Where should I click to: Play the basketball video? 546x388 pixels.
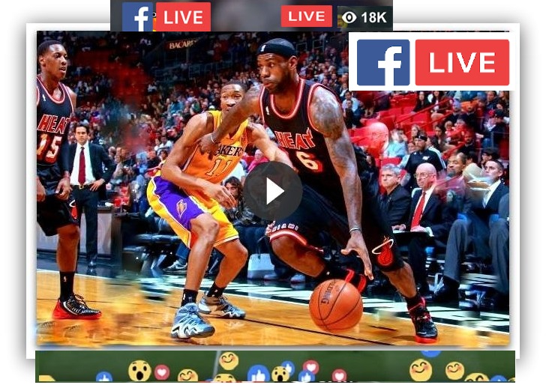click(x=273, y=191)
